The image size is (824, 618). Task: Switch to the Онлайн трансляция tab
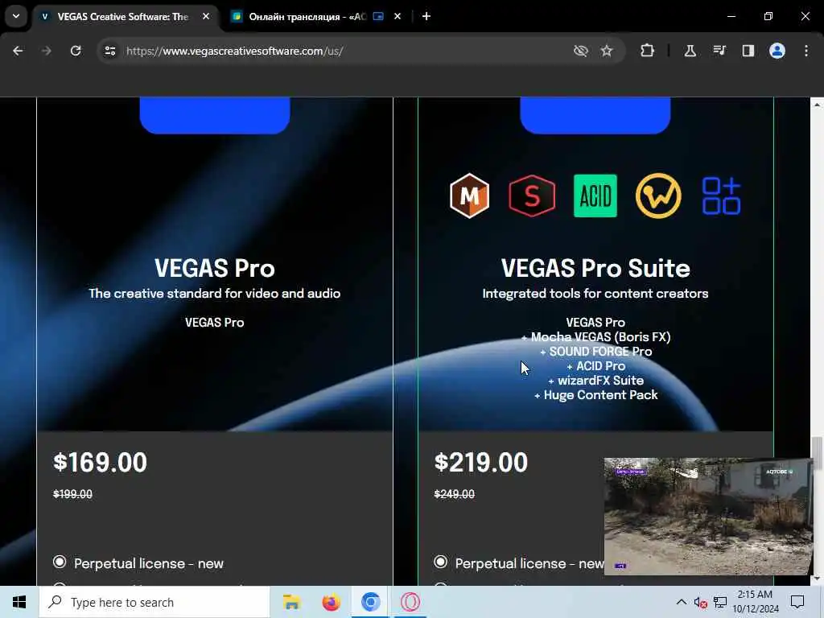click(307, 16)
